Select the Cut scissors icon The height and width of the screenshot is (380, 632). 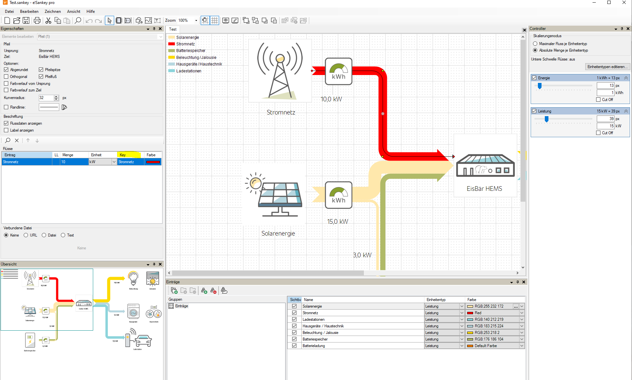[x=48, y=20]
